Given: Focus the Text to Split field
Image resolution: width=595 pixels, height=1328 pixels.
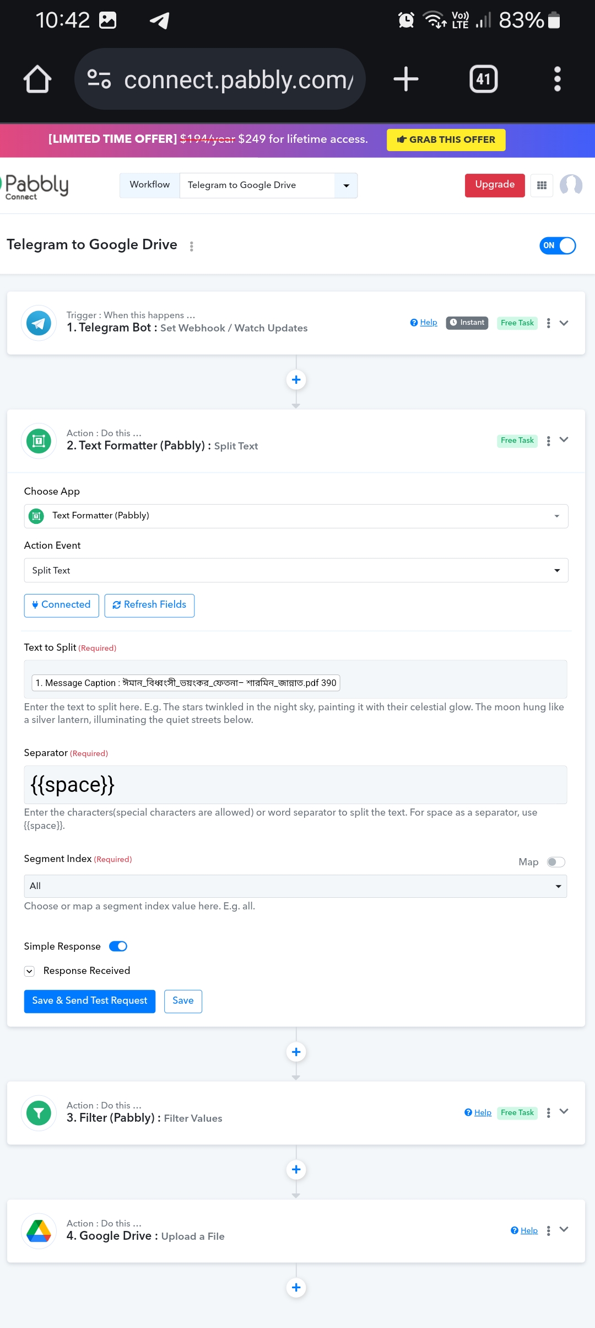Looking at the screenshot, I should (x=295, y=679).
